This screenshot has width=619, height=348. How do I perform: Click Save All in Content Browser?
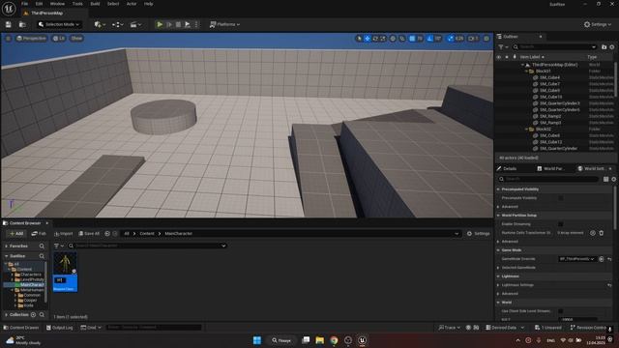point(89,234)
